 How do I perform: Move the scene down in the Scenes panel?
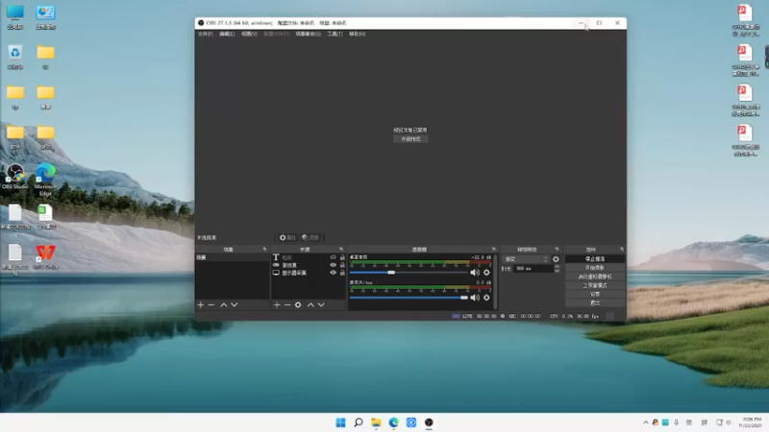point(235,304)
